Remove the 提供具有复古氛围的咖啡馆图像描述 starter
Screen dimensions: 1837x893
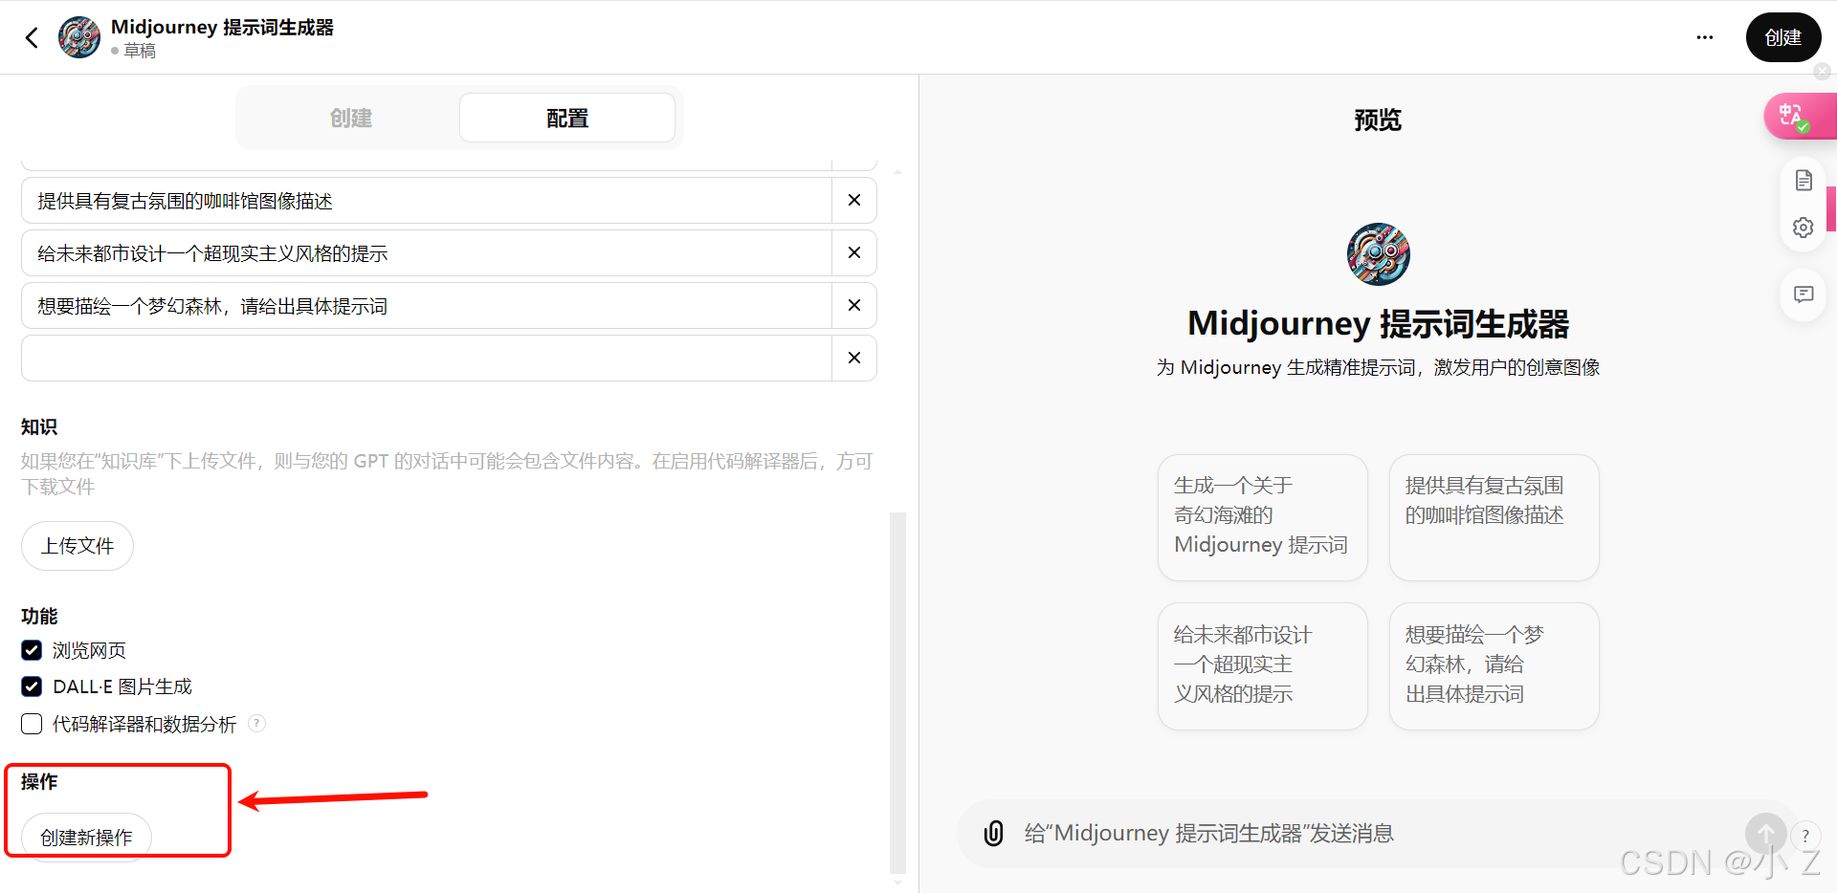(854, 200)
